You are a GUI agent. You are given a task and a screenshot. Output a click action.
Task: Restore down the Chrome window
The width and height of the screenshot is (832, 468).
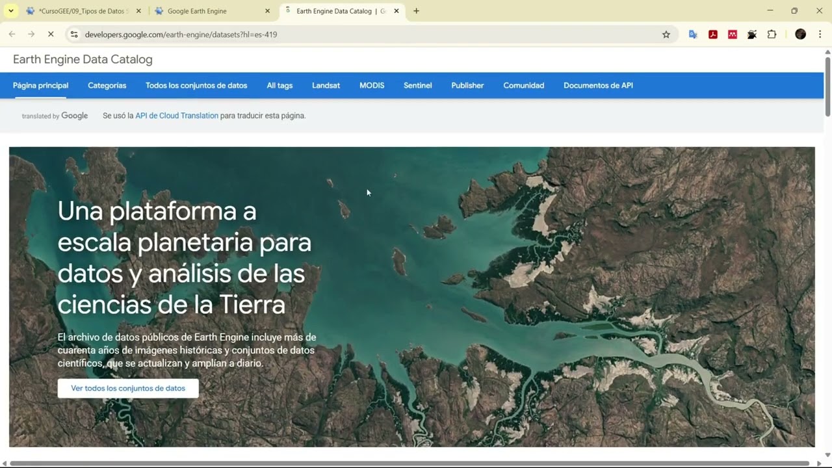tap(794, 11)
